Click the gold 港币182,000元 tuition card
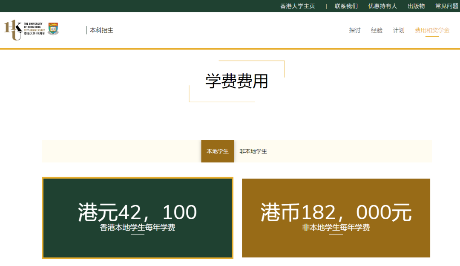 (336, 218)
